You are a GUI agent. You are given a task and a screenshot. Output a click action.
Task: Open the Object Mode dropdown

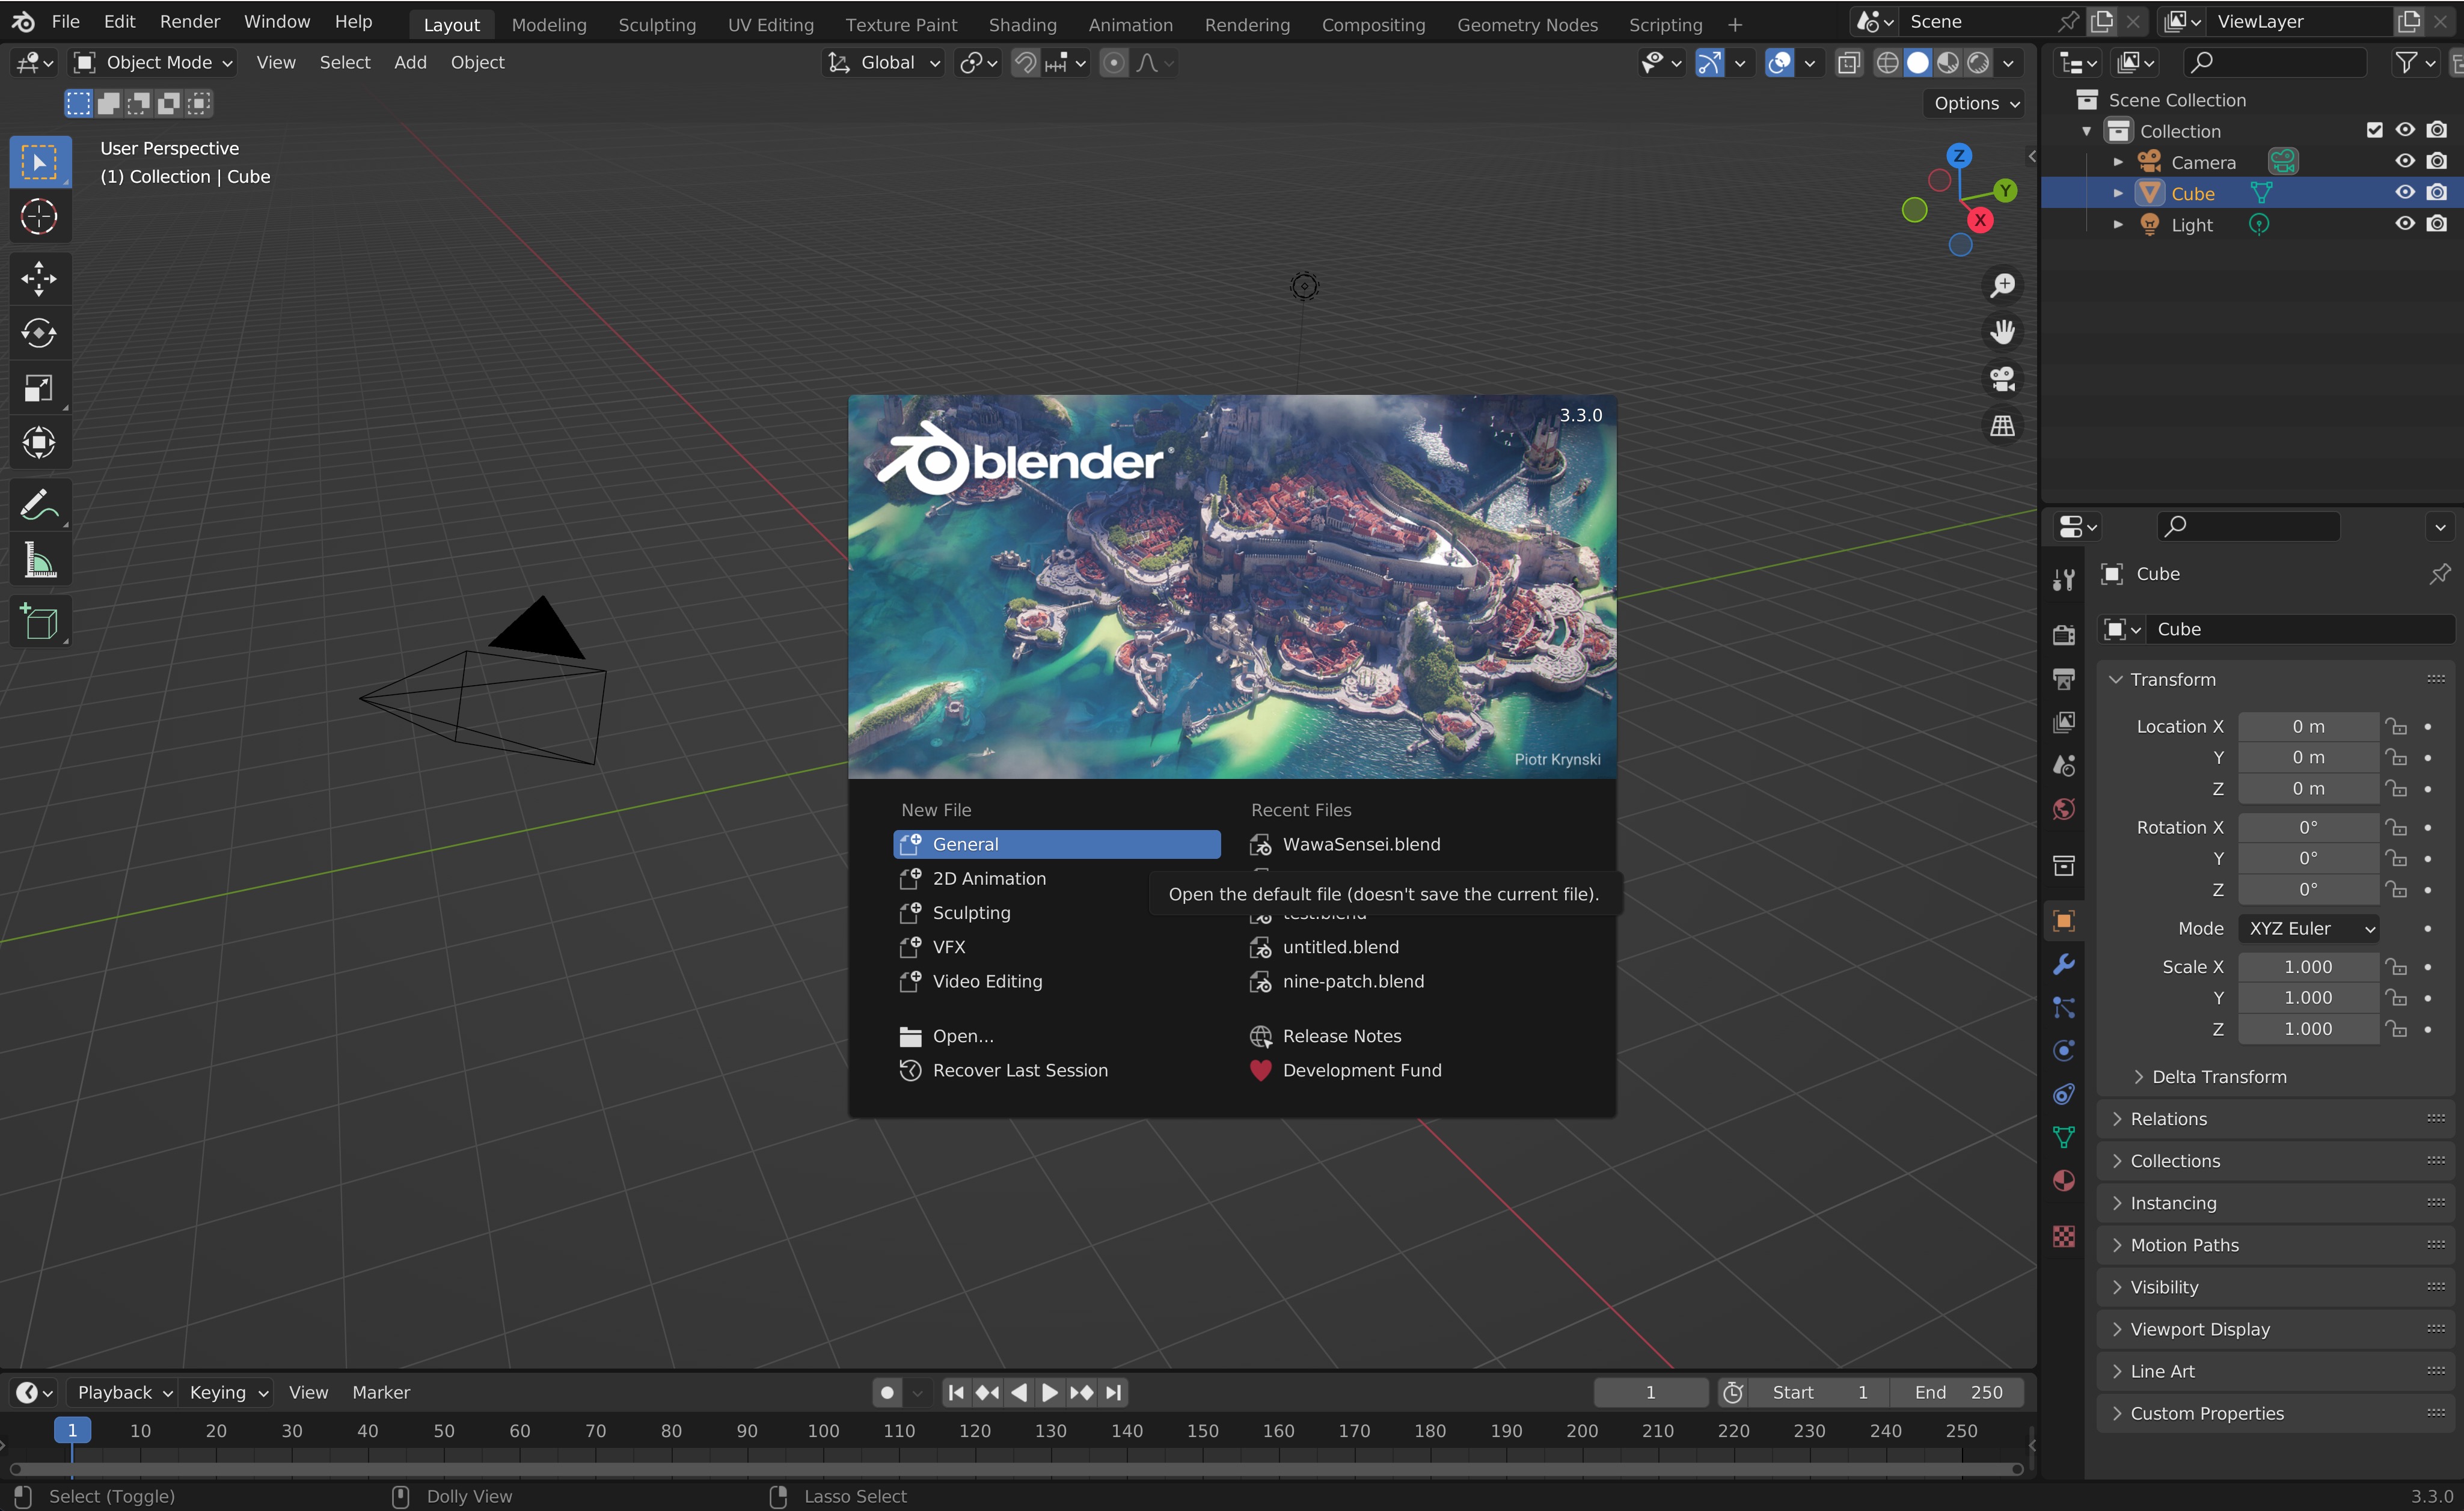coord(154,62)
